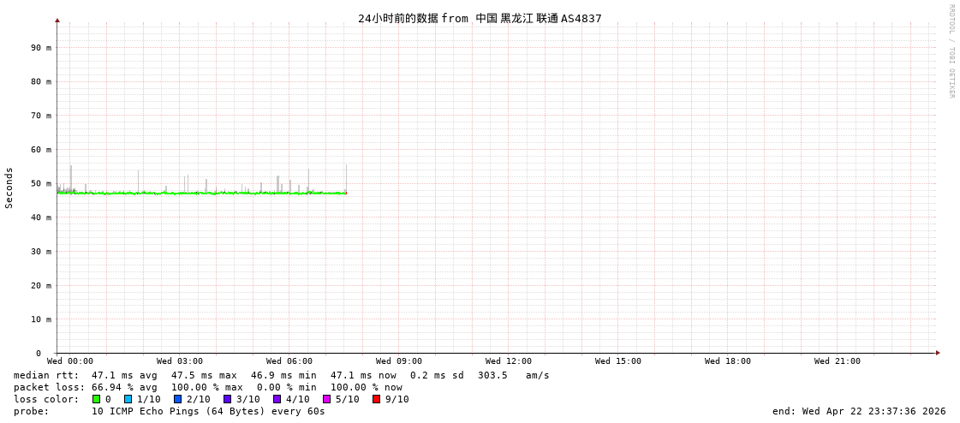Click the 90 m y-axis label
The height and width of the screenshot is (423, 960).
tap(42, 48)
